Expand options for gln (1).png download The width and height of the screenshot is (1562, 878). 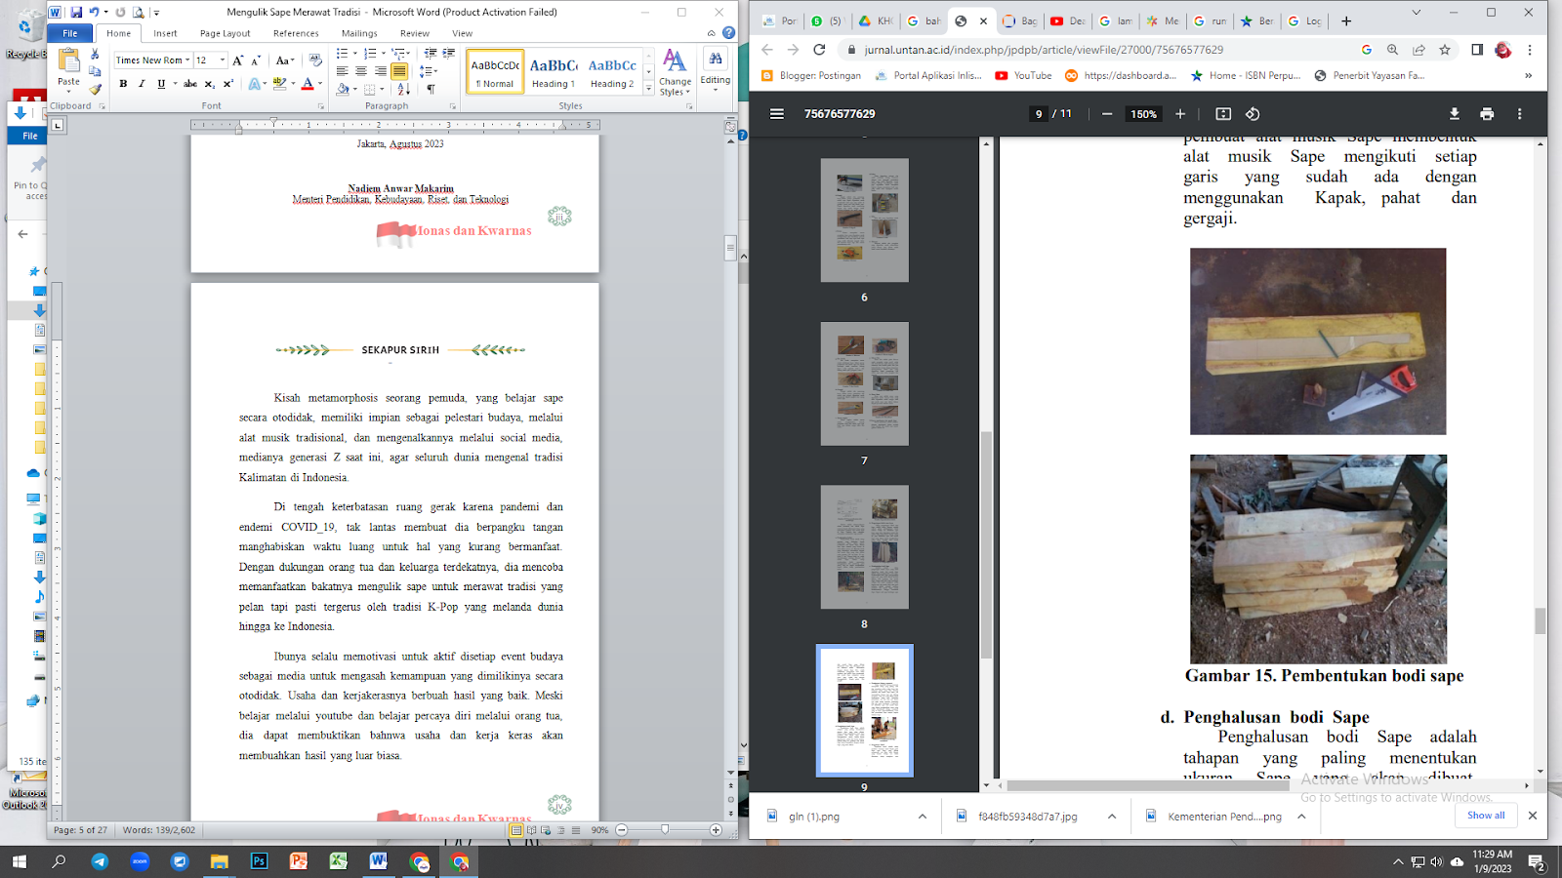pyautogui.click(x=923, y=817)
